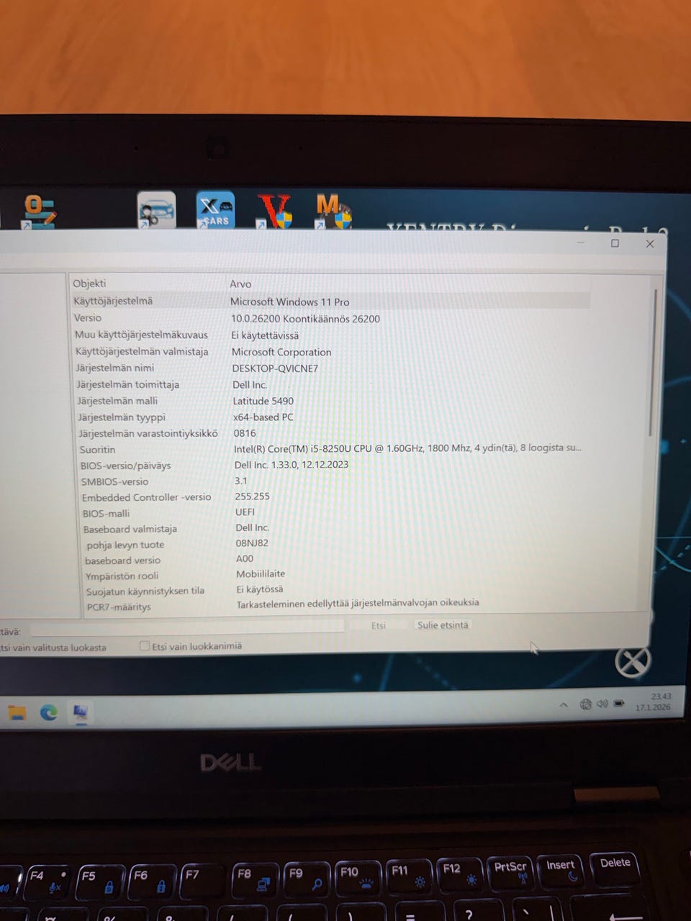Select the value 'UEFI'
The height and width of the screenshot is (921, 691).
pos(245,512)
